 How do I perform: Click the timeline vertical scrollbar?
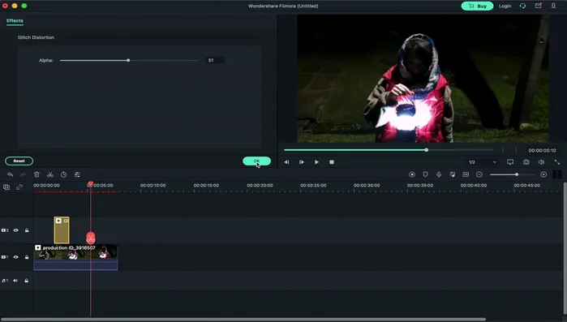565,247
